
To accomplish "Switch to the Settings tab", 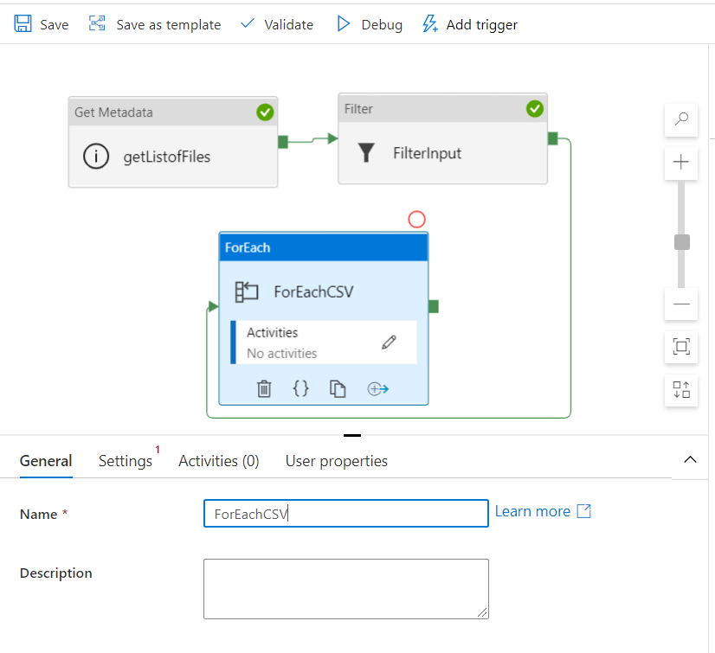I will tap(125, 461).
